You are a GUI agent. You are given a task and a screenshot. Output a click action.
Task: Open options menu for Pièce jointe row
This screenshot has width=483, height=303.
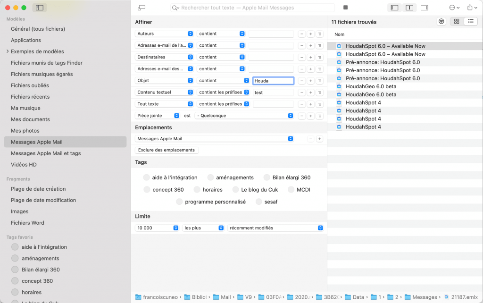(320, 116)
